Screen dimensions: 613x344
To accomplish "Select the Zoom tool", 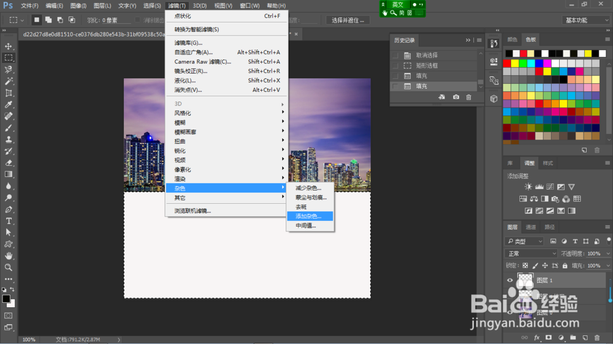I will [x=8, y=267].
